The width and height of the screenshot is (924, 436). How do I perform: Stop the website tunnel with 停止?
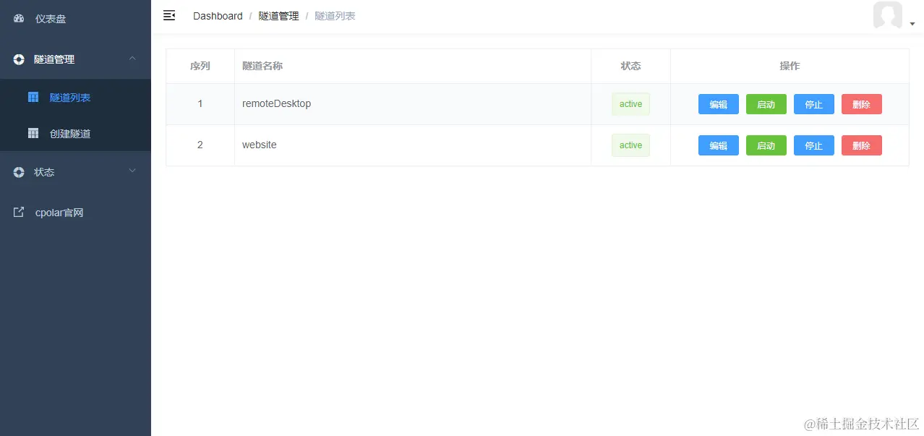click(x=814, y=145)
